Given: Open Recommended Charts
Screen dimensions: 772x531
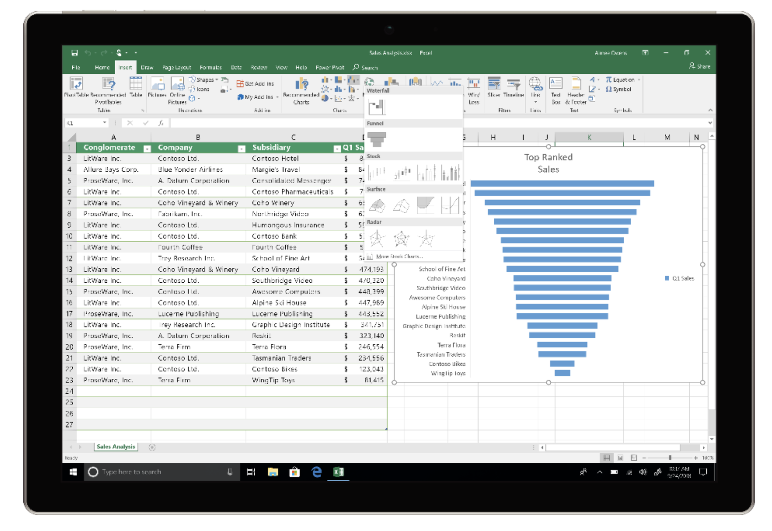Looking at the screenshot, I should tap(301, 91).
